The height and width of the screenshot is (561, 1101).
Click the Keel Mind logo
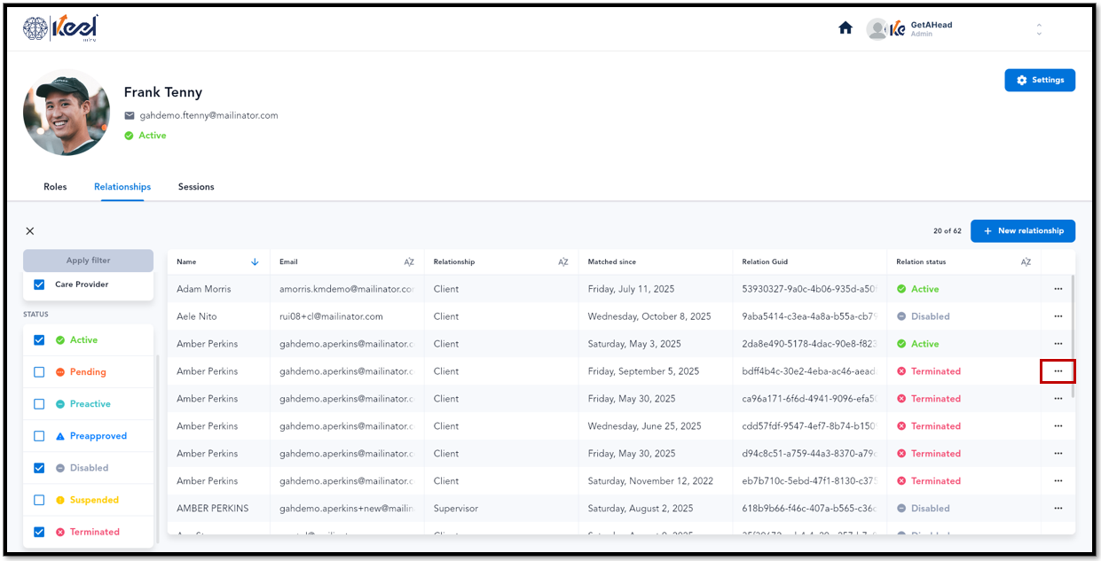60,28
